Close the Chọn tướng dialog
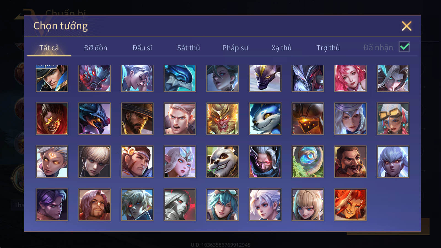Screen dimensions: 441x248 tap(407, 26)
